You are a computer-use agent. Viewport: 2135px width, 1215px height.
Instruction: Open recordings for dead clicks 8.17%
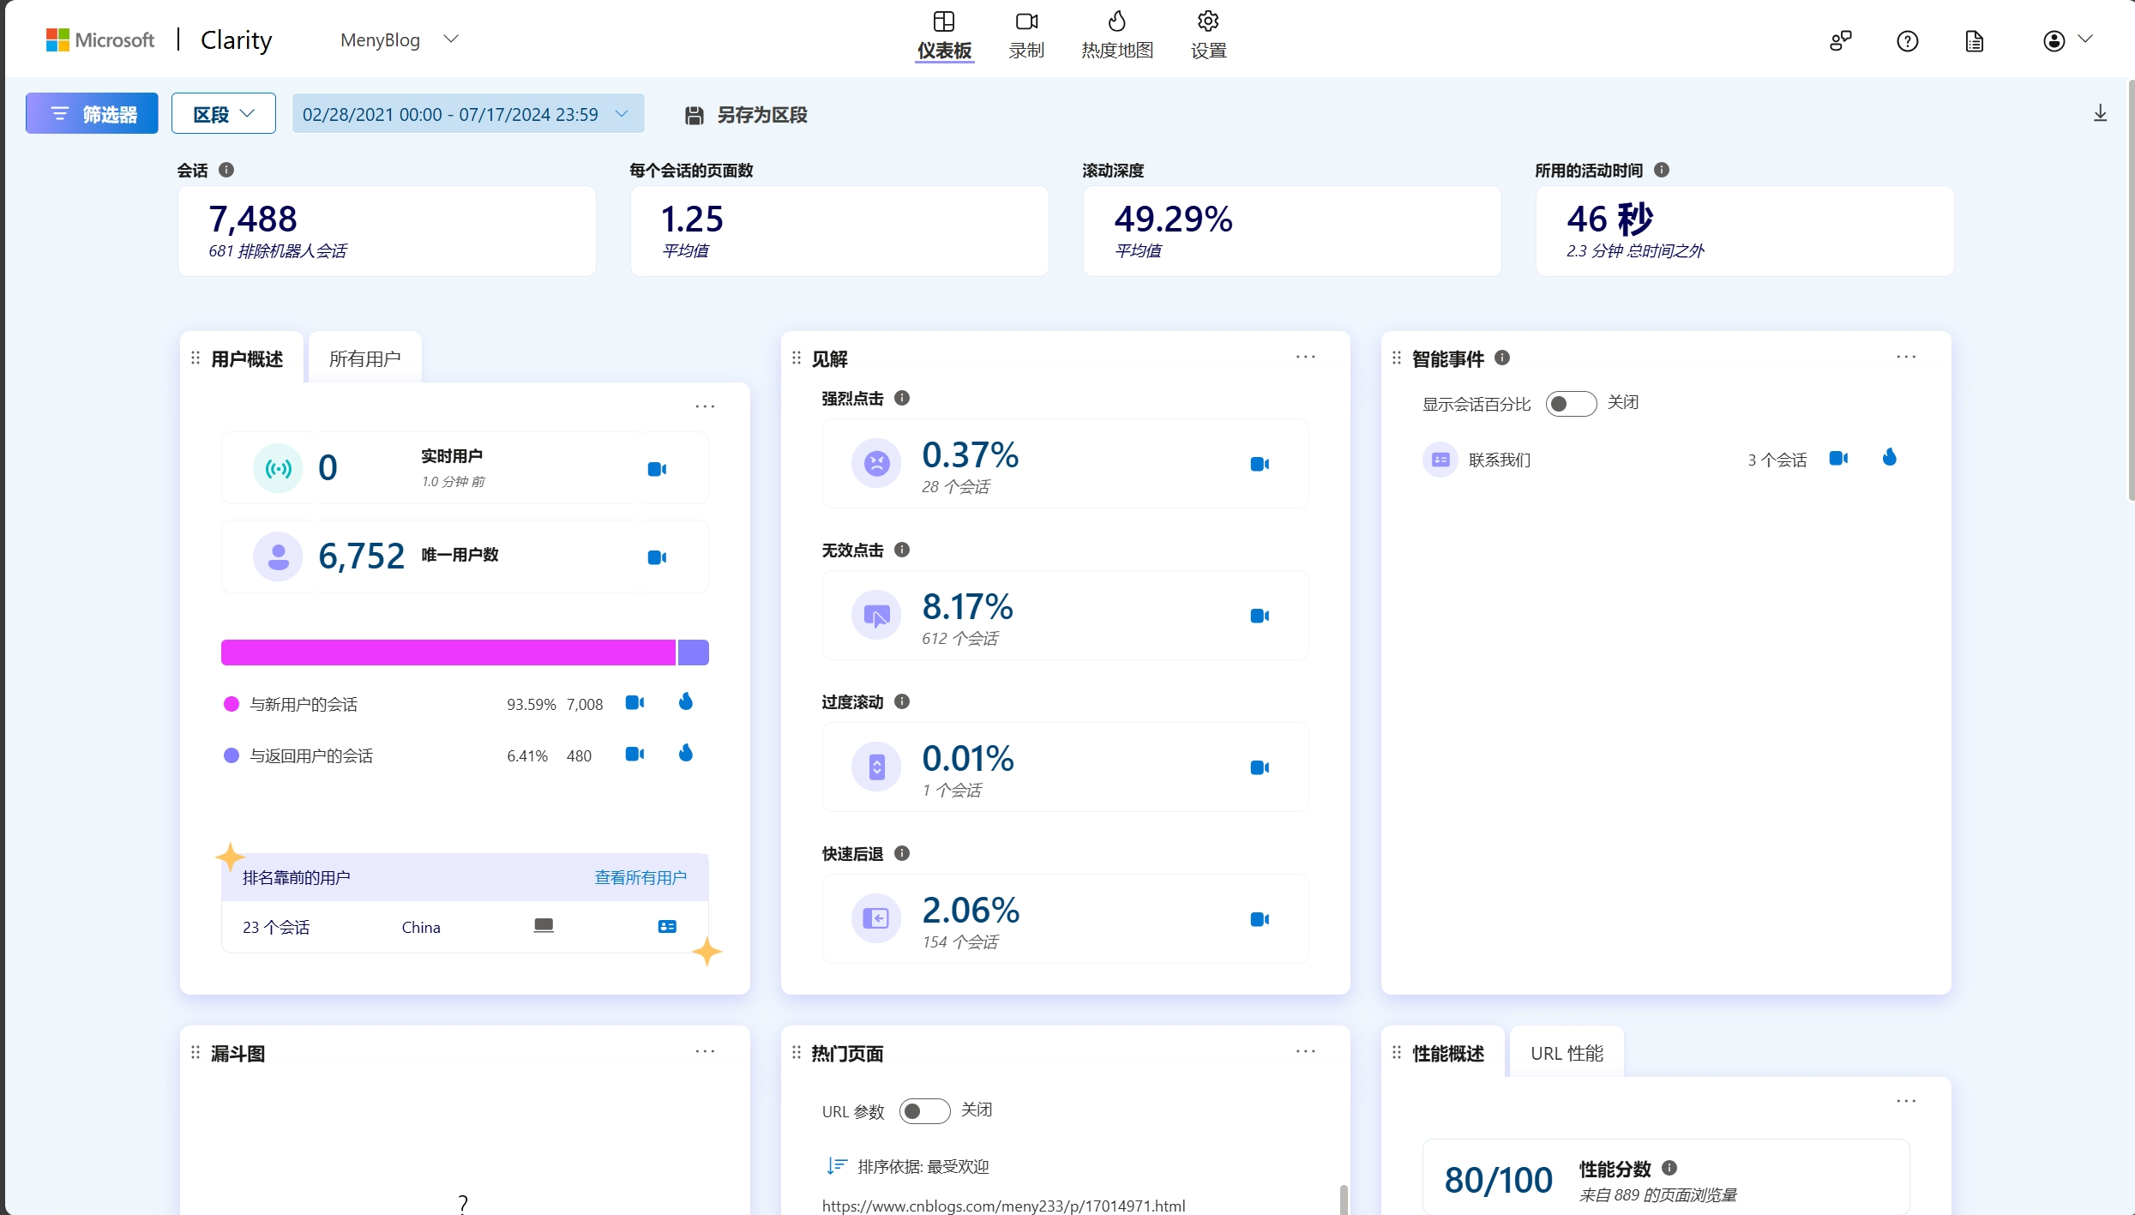coord(1260,616)
